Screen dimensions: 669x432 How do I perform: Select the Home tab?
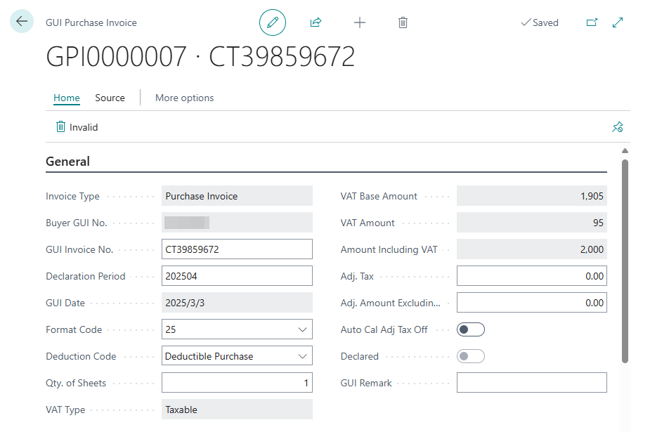(67, 98)
